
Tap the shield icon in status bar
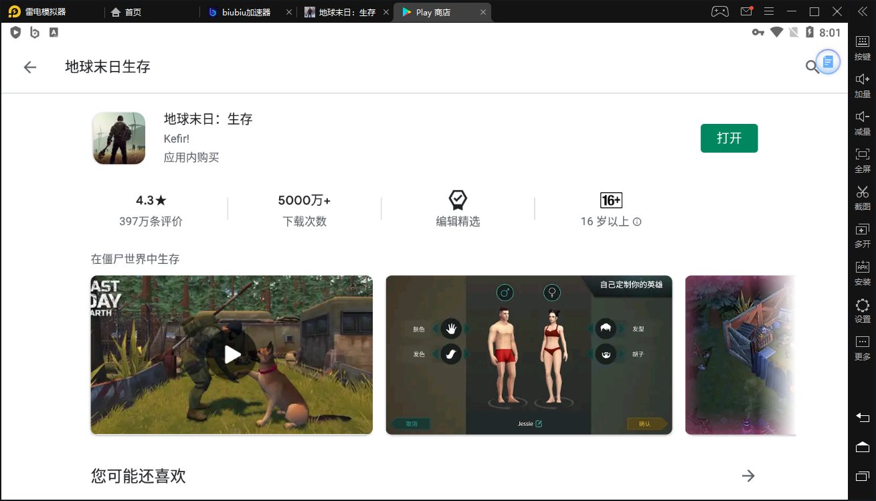coord(15,32)
